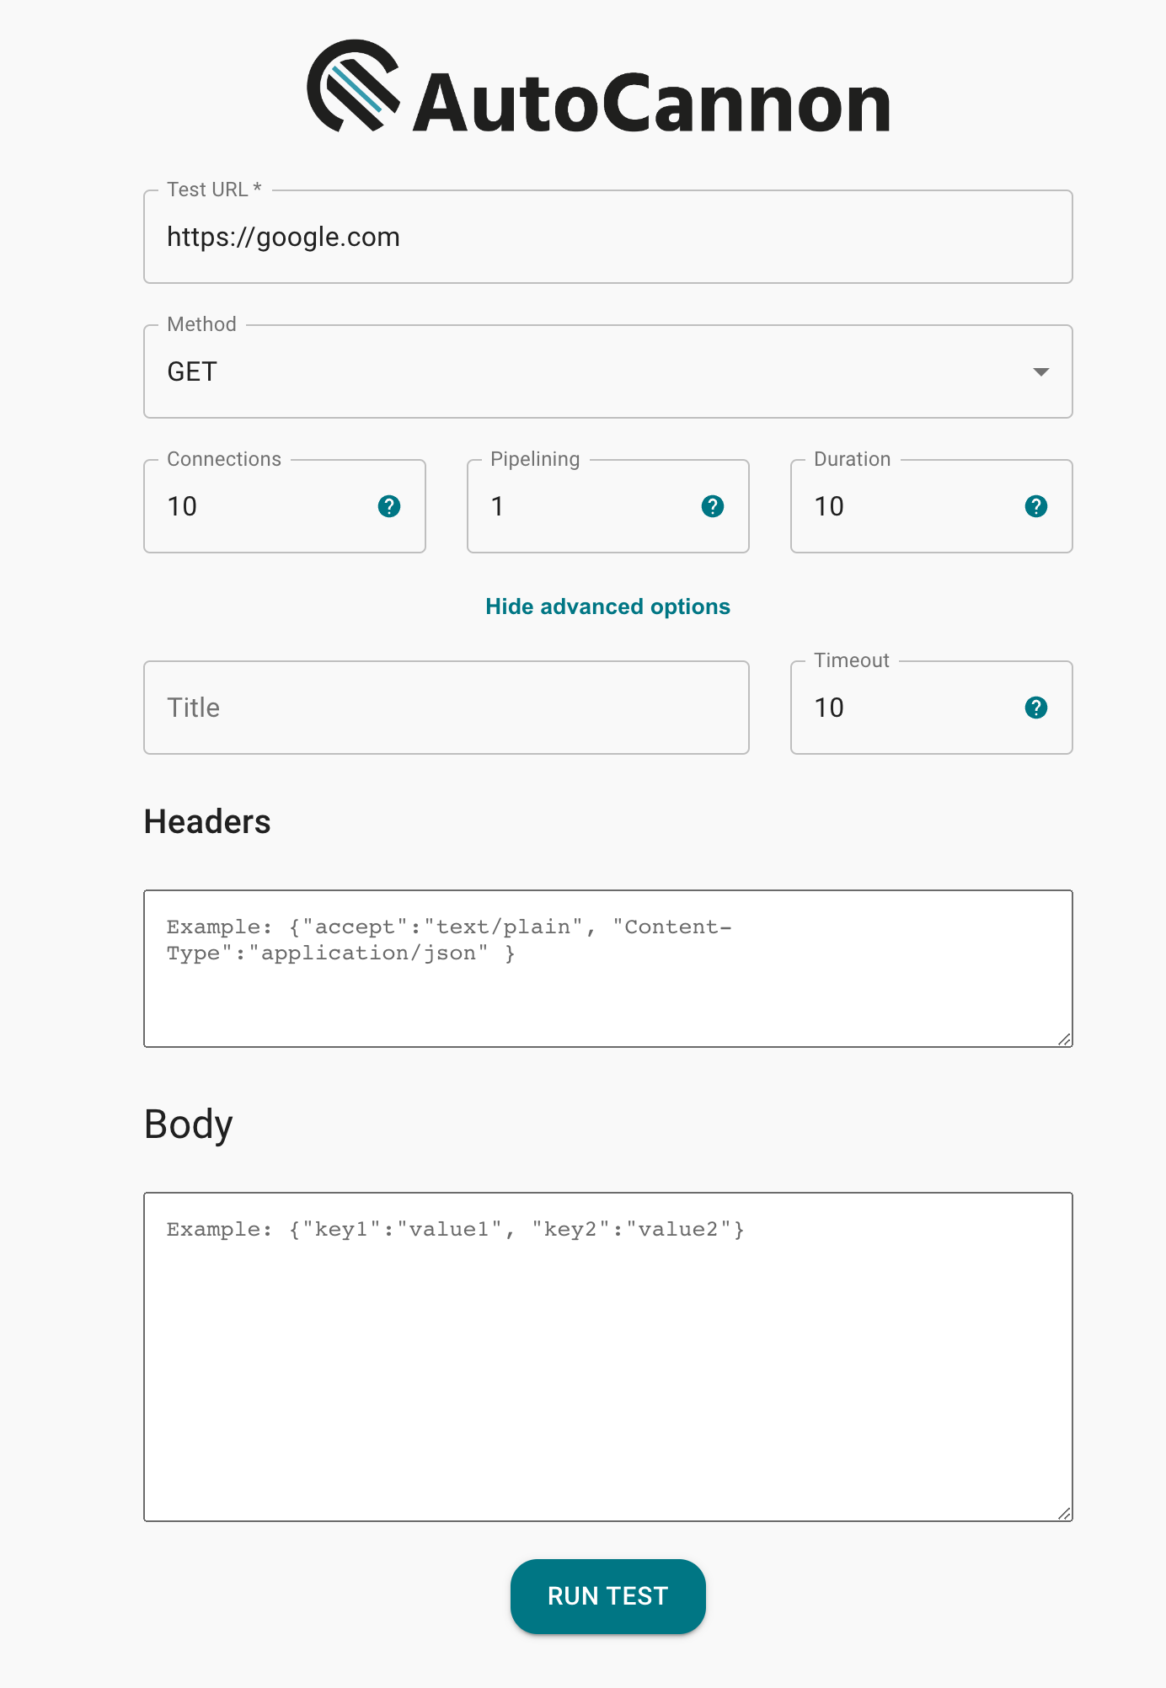Click the AutoCannon title text

pyautogui.click(x=651, y=102)
